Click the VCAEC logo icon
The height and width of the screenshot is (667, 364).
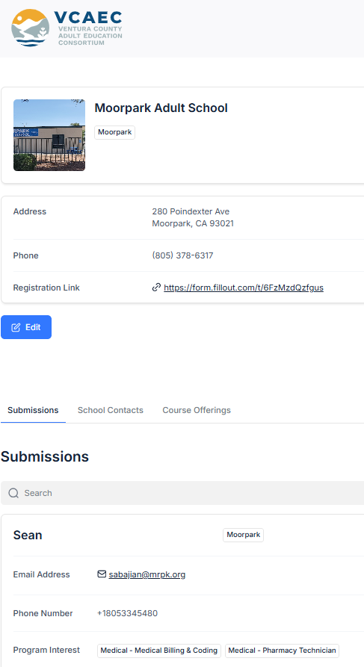(x=30, y=28)
